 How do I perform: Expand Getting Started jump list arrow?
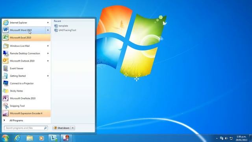tap(48, 76)
